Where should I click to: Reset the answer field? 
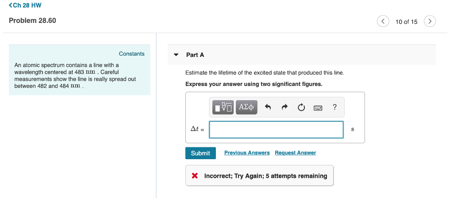[x=301, y=107]
